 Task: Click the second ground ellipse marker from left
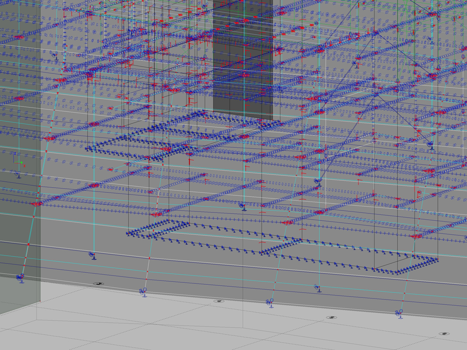coord(219,301)
